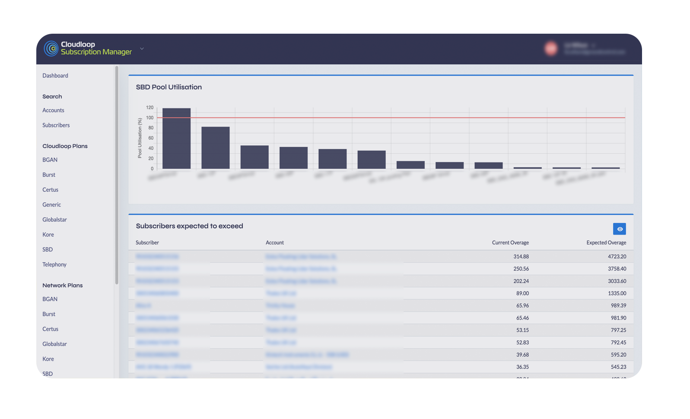Open Certus under Cloudloop Plans

tap(50, 190)
